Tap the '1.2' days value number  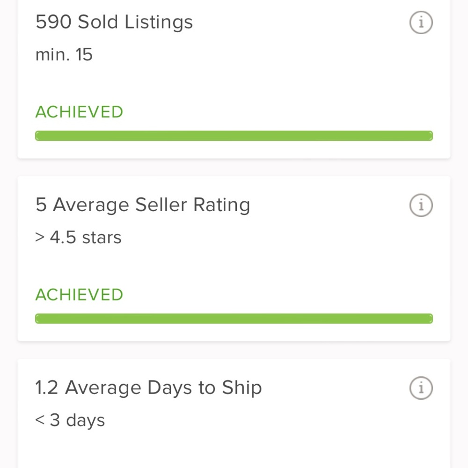coord(47,388)
